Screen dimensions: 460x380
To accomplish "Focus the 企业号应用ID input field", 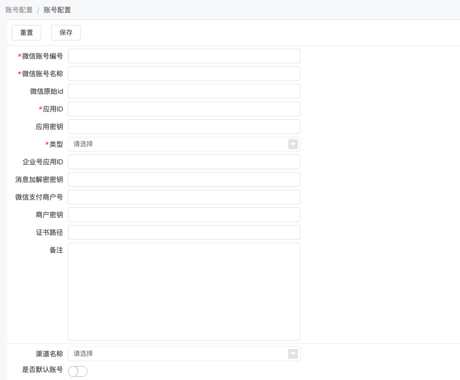I will 184,161.
